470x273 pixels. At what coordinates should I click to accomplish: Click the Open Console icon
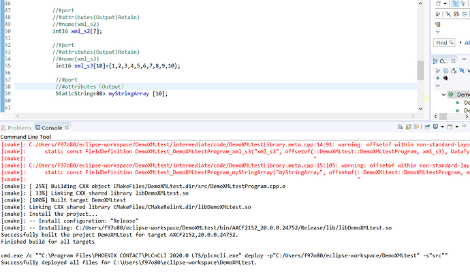(450, 127)
